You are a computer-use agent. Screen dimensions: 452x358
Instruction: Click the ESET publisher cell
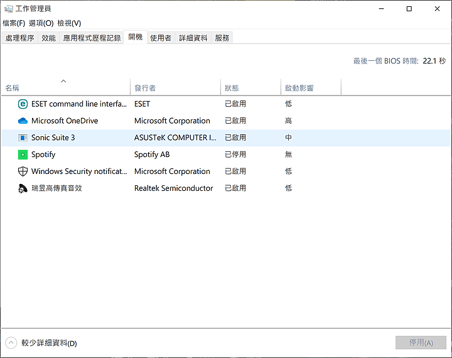(x=142, y=104)
